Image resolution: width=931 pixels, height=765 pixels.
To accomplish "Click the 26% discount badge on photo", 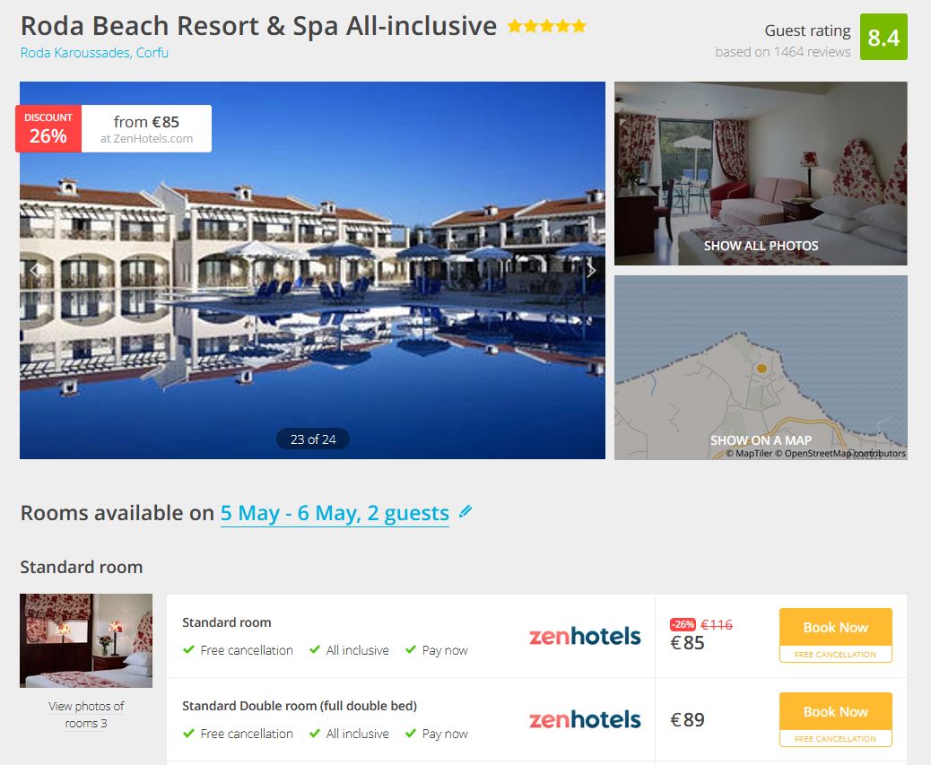I will tap(48, 129).
